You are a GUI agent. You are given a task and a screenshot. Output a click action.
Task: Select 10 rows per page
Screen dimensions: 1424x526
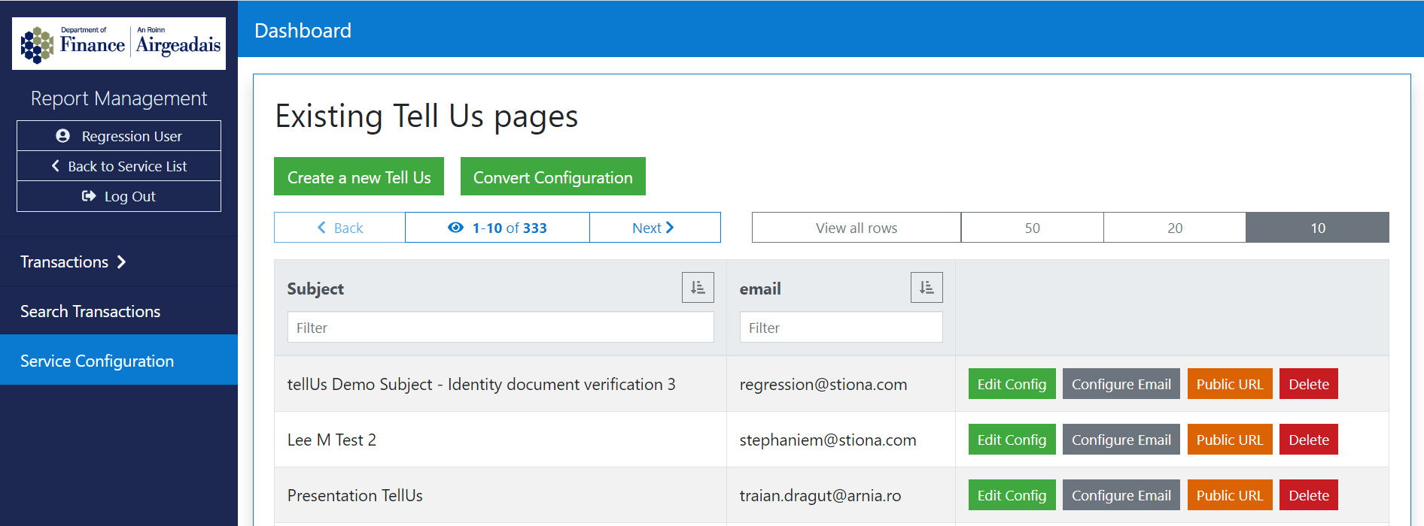coord(1317,228)
